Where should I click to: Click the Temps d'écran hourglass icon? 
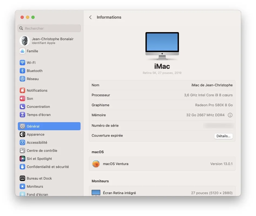point(22,115)
